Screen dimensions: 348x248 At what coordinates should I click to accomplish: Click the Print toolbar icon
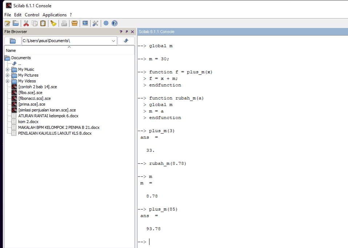[64, 23]
